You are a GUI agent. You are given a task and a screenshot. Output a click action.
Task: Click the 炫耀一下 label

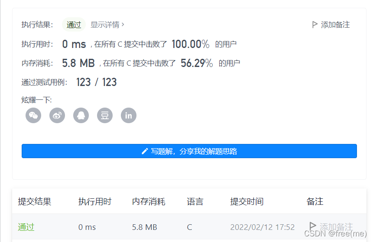37,100
